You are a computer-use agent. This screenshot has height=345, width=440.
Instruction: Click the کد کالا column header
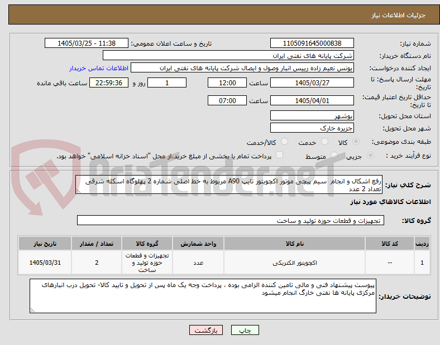390,244
